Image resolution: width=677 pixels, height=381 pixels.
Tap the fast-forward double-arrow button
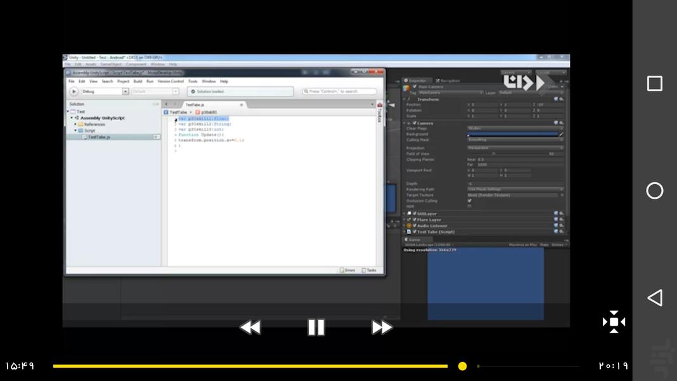tap(381, 327)
